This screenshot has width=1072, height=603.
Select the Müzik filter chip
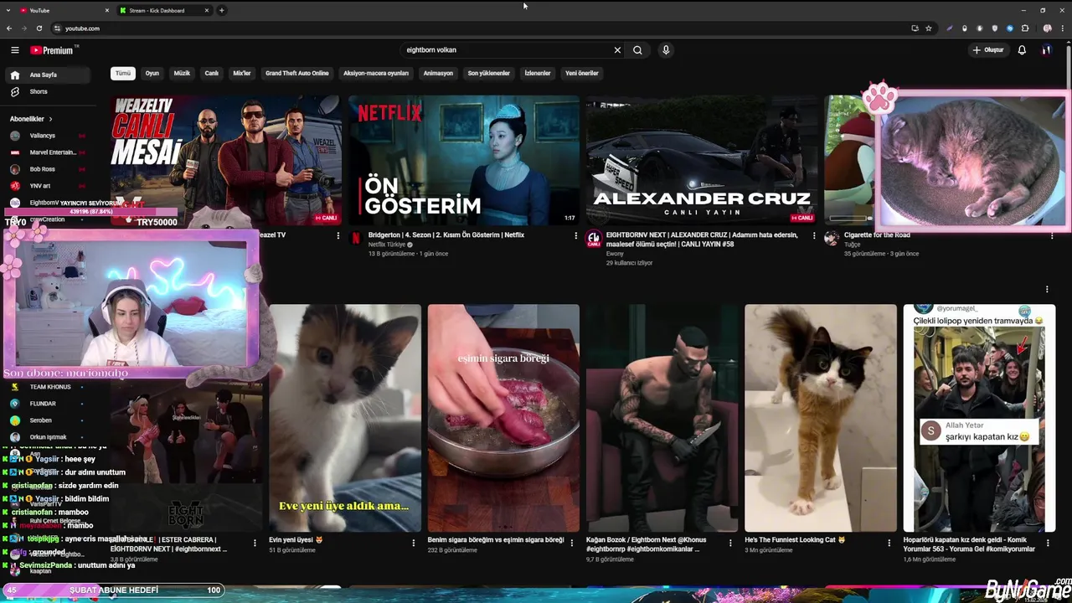[182, 73]
